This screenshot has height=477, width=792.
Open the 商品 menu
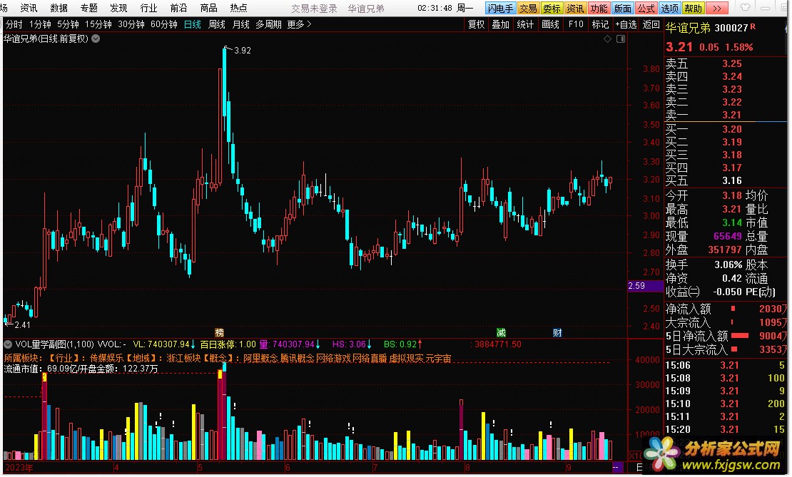coord(208,8)
